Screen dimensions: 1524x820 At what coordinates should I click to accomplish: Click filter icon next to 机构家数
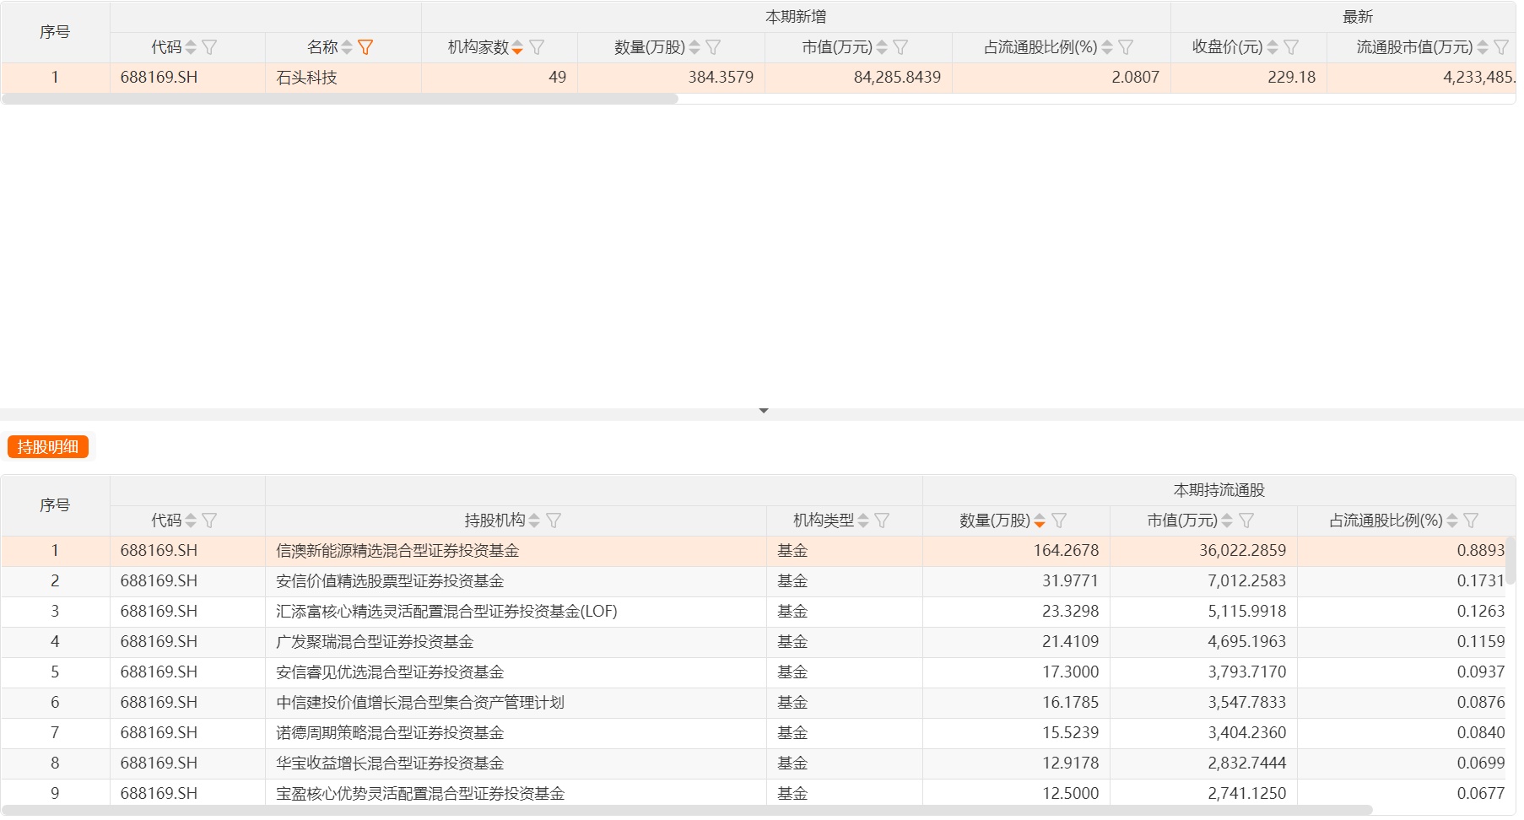[x=537, y=47]
